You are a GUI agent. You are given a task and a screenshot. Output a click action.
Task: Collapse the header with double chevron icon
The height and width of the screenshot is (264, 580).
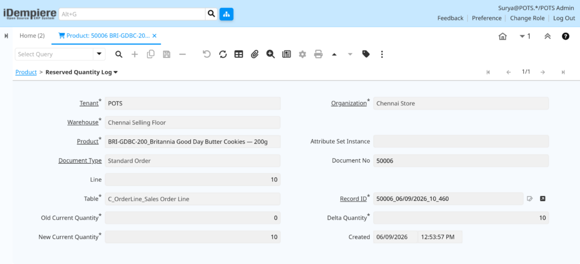pos(548,36)
